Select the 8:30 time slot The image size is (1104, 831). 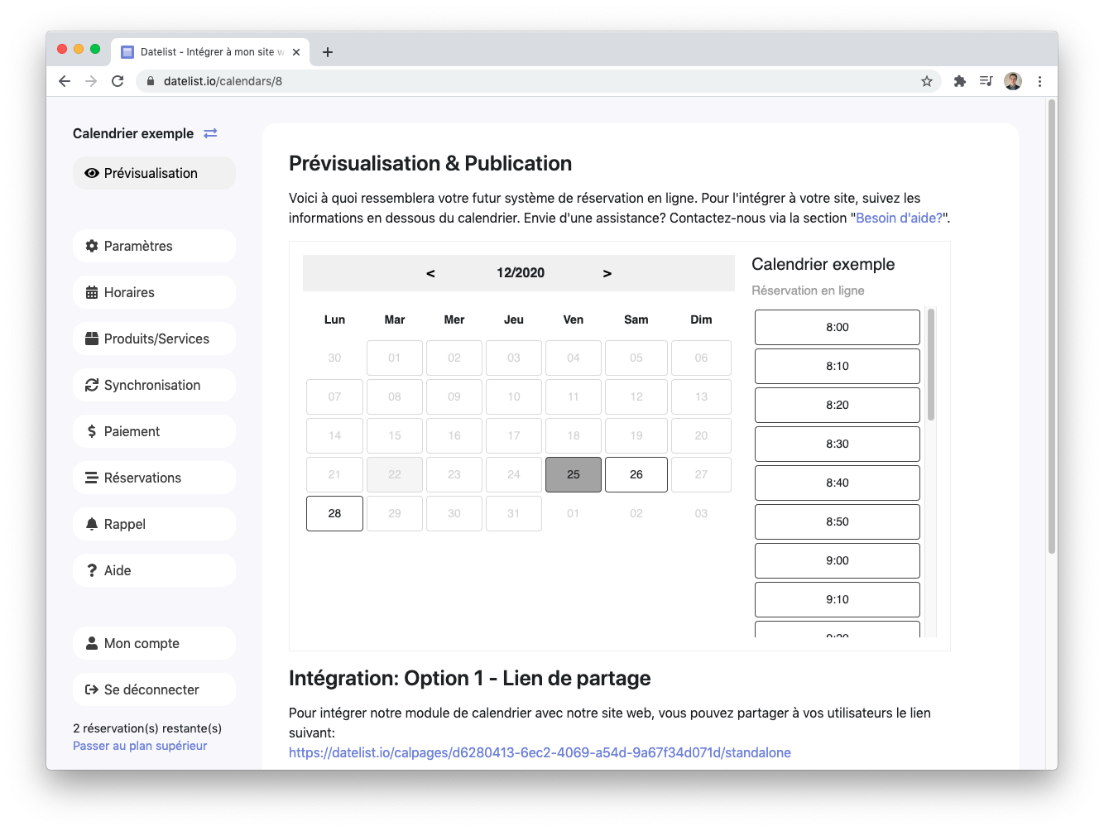point(838,444)
